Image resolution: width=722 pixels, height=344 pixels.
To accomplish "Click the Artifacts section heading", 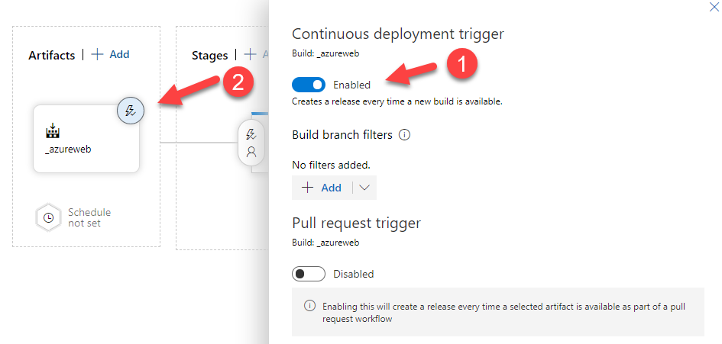I will 52,55.
